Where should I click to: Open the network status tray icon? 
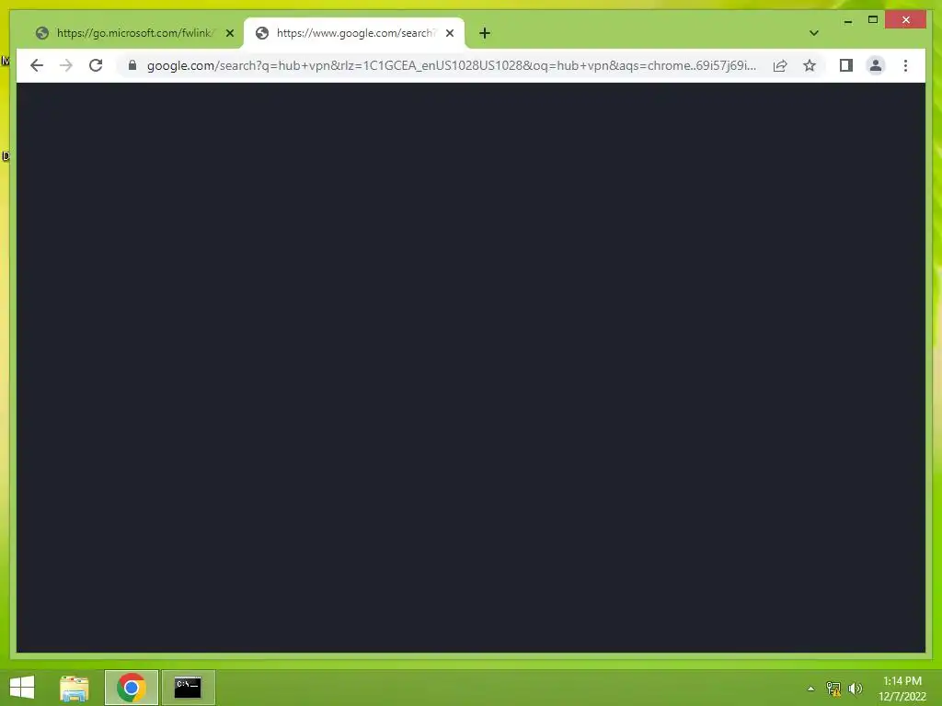[x=833, y=689]
